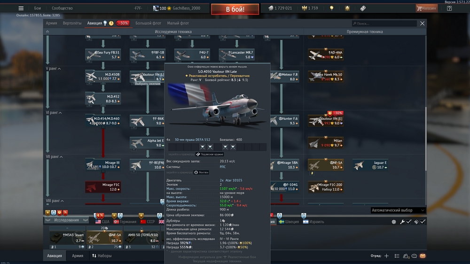
Task: Open Подвесное оружие secondary weapons view
Action: pos(210,155)
